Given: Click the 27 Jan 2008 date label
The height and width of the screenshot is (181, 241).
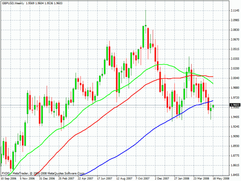Looking at the screenshot, I should pyautogui.click(x=182, y=178).
